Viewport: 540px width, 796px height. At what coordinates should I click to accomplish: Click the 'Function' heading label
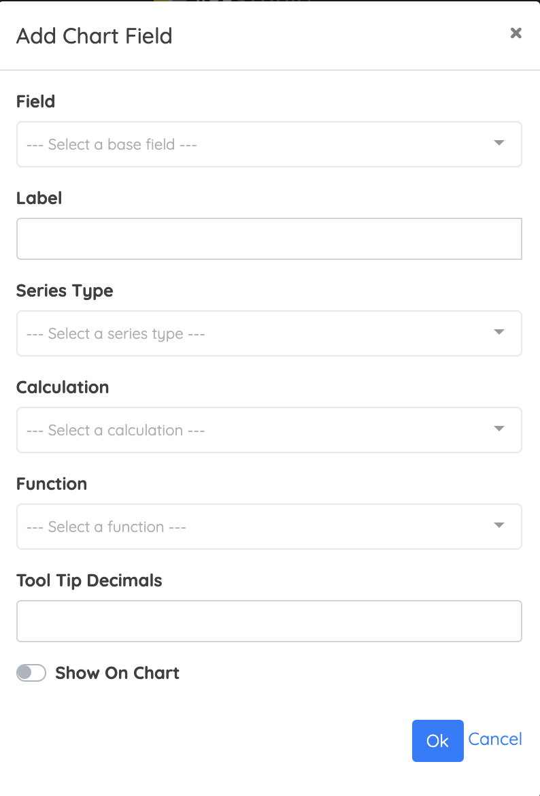click(x=52, y=484)
